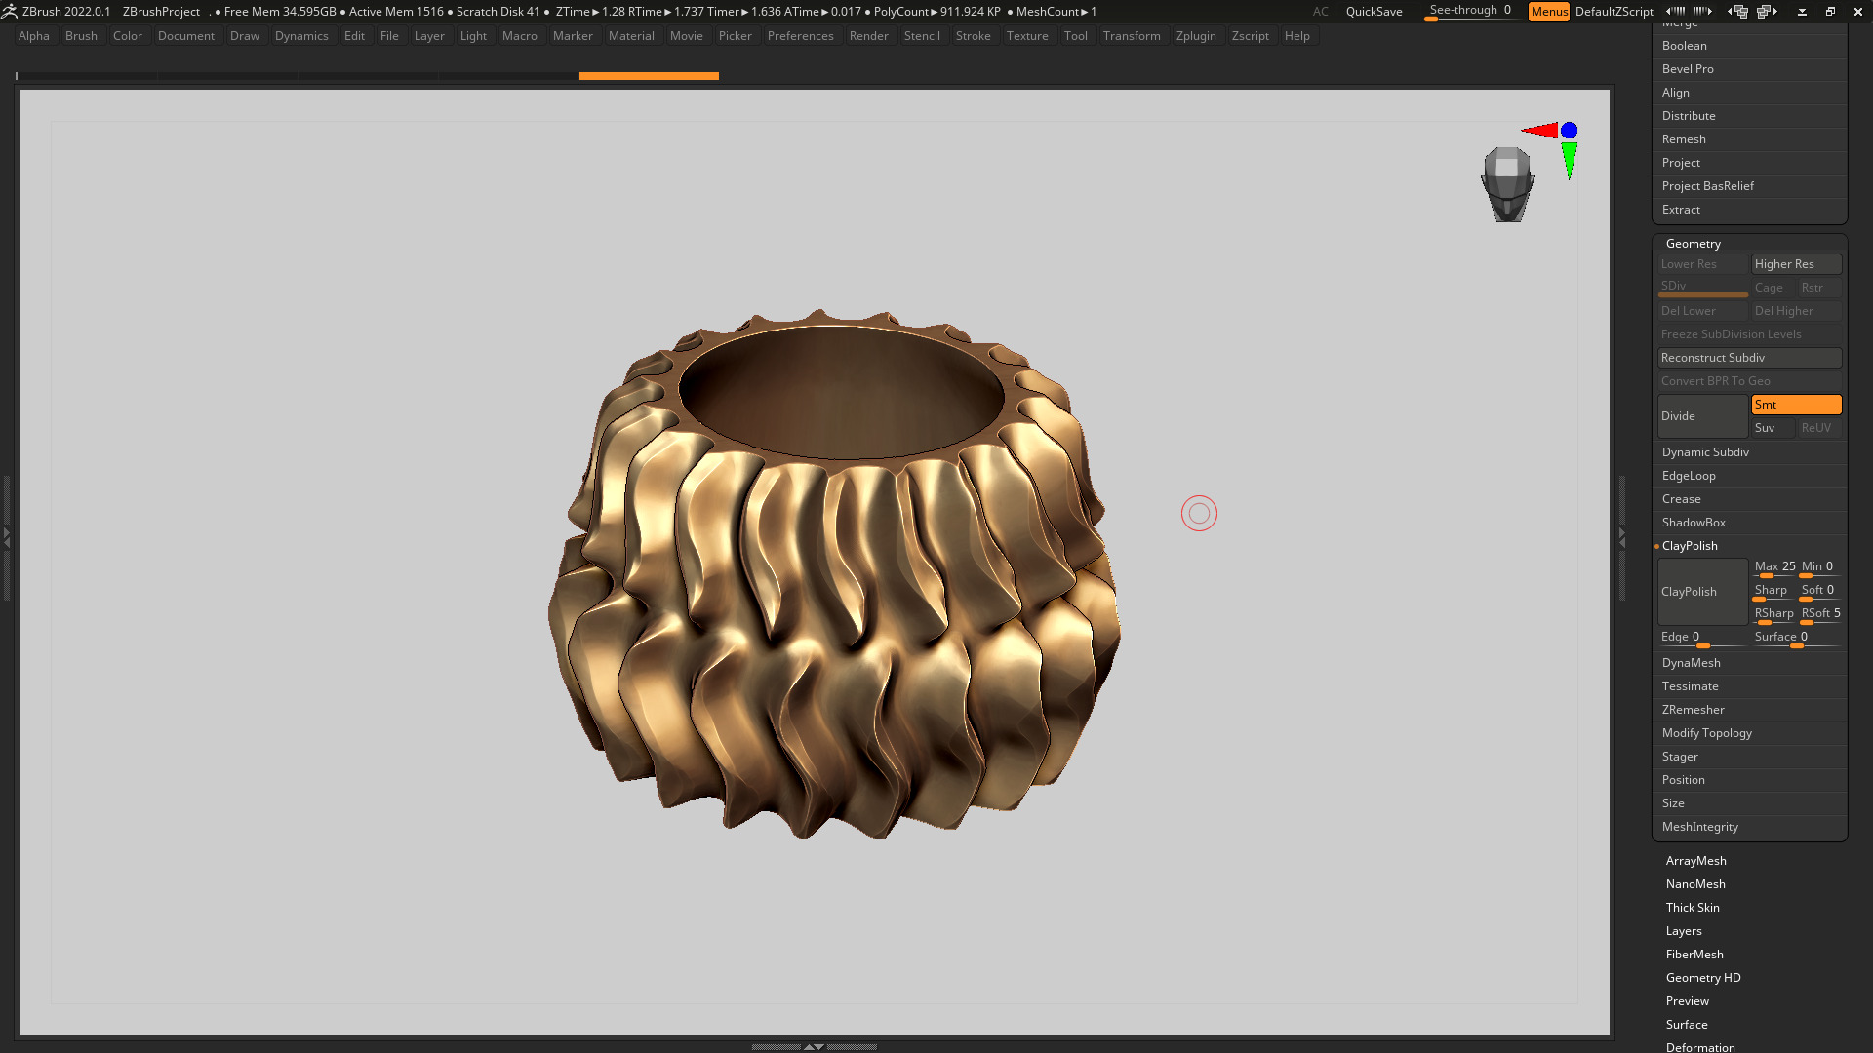This screenshot has height=1053, width=1873.
Task: Open the Tool menu
Action: pos(1075,36)
